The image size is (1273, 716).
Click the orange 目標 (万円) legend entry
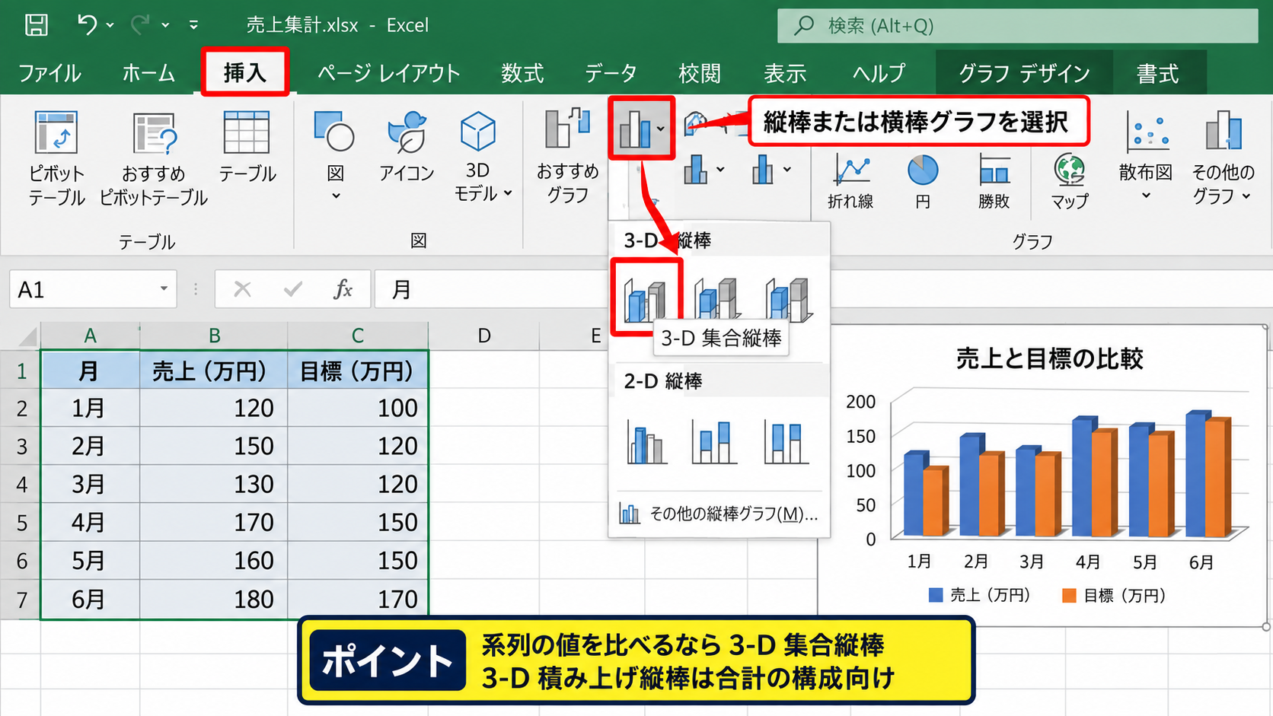[1114, 595]
